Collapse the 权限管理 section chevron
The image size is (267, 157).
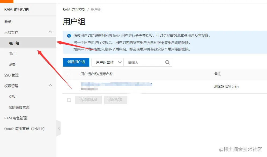click(50, 85)
